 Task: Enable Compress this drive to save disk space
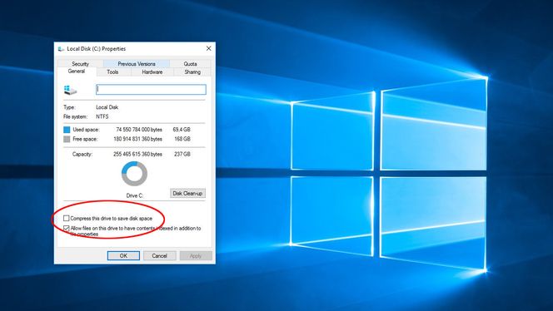67,219
